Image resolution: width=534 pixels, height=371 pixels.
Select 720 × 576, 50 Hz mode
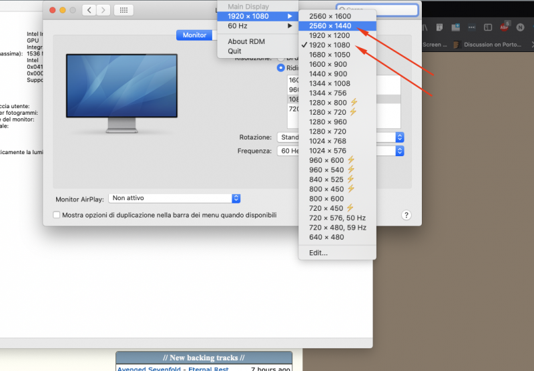(337, 218)
